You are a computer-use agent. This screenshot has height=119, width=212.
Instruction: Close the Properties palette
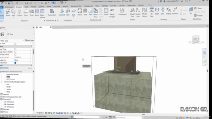[33, 27]
